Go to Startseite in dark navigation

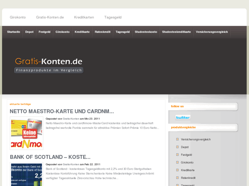(13, 32)
